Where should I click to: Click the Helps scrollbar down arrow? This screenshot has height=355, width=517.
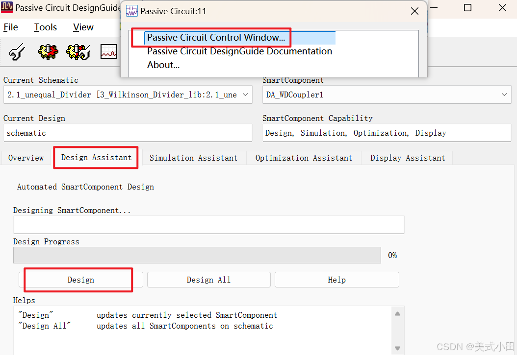point(398,348)
